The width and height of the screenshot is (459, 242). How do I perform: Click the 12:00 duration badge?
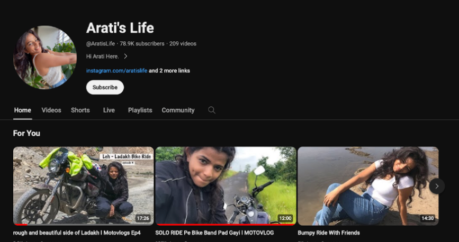(285, 218)
